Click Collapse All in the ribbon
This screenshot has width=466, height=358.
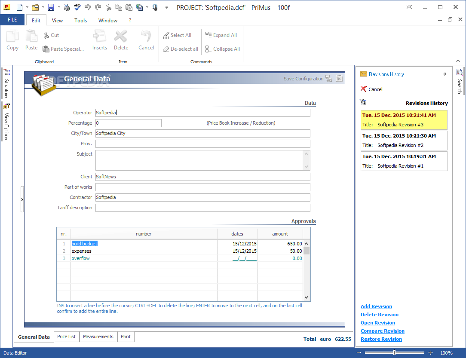point(223,49)
